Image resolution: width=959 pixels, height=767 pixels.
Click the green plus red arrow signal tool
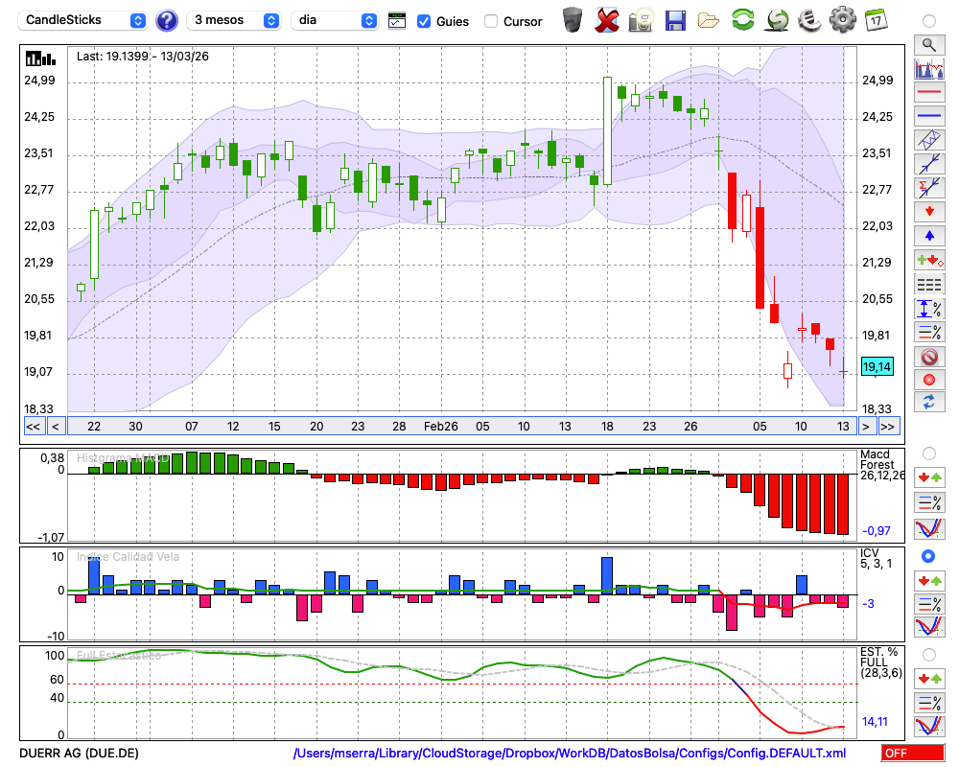929,260
